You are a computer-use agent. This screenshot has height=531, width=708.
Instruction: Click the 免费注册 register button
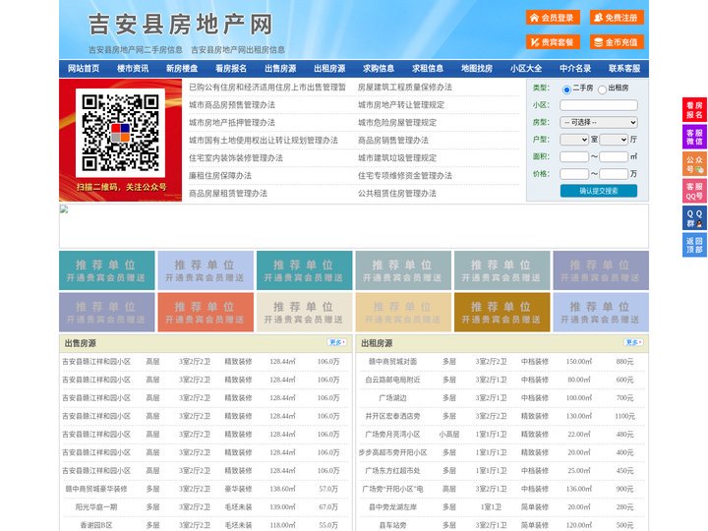click(617, 18)
